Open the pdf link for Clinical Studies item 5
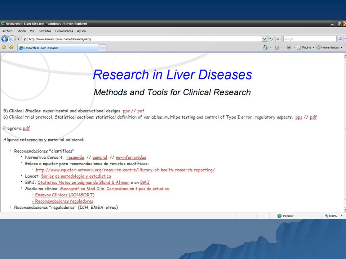346x259 pixels. pyautogui.click(x=141, y=111)
